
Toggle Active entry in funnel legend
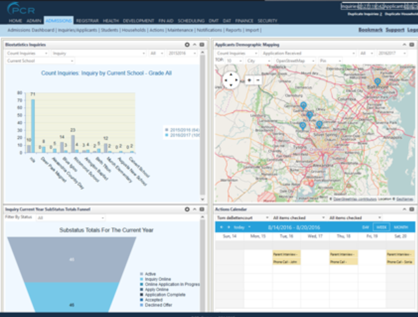(x=148, y=274)
